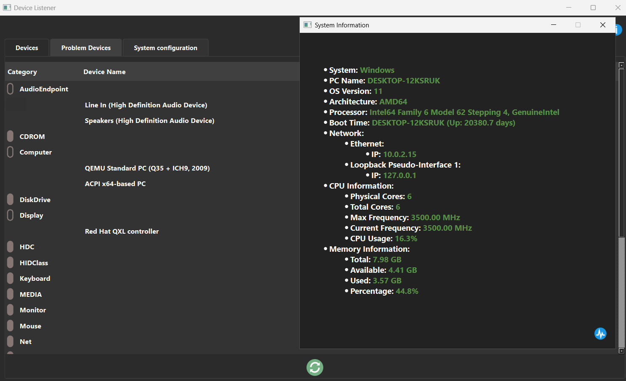The width and height of the screenshot is (626, 381).
Task: Click the vertical scrollbar thumb
Action: tap(621, 152)
